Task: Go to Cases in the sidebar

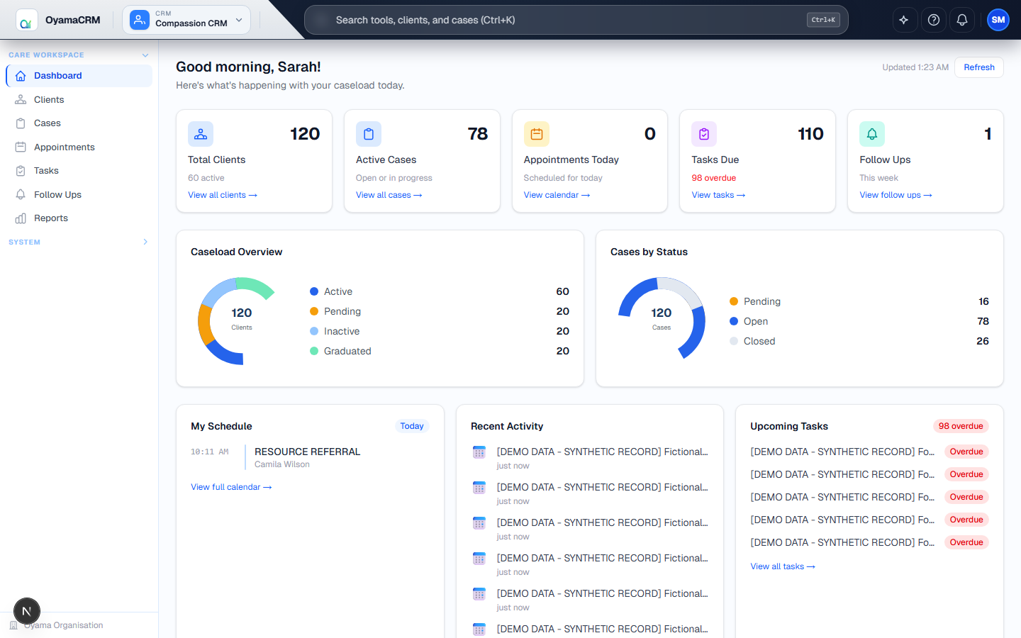Action: pyautogui.click(x=79, y=123)
